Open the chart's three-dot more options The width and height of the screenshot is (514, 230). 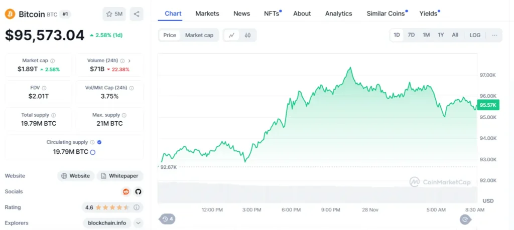point(494,35)
